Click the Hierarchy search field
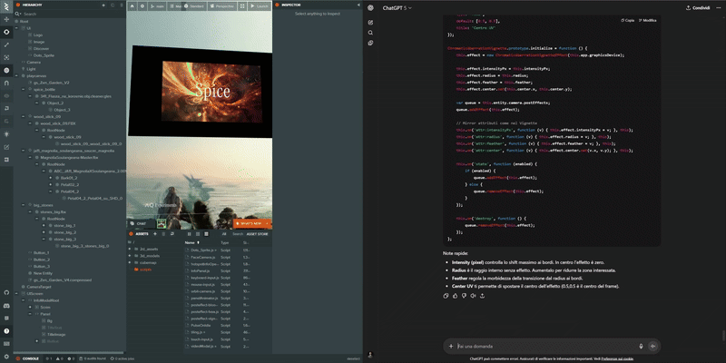 pos(70,14)
